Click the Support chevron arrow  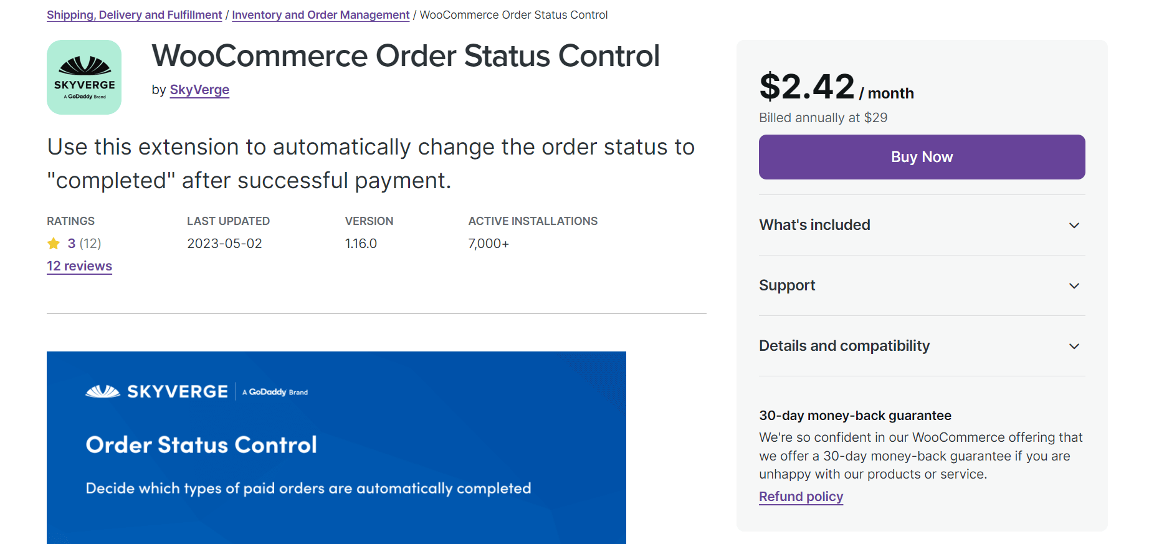[1074, 286]
